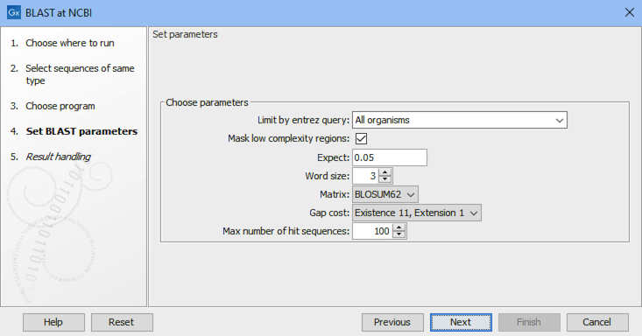This screenshot has height=336, width=642.
Task: Expand the Matrix BLOSUM62 dropdown
Action: pyautogui.click(x=384, y=194)
